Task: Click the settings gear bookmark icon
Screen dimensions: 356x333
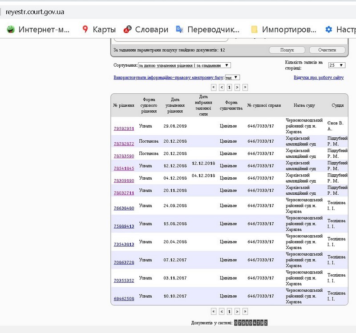Action: point(329,29)
